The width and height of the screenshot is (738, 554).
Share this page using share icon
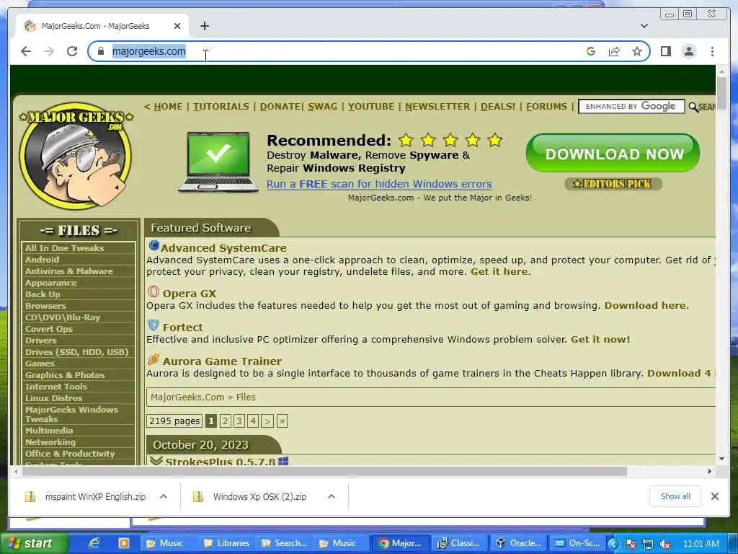pyautogui.click(x=614, y=51)
